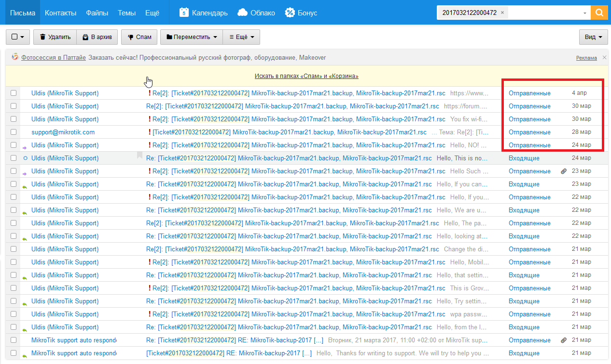Viewport: 611px width, 364px height.
Task: Click the Реклама link
Action: [x=586, y=58]
